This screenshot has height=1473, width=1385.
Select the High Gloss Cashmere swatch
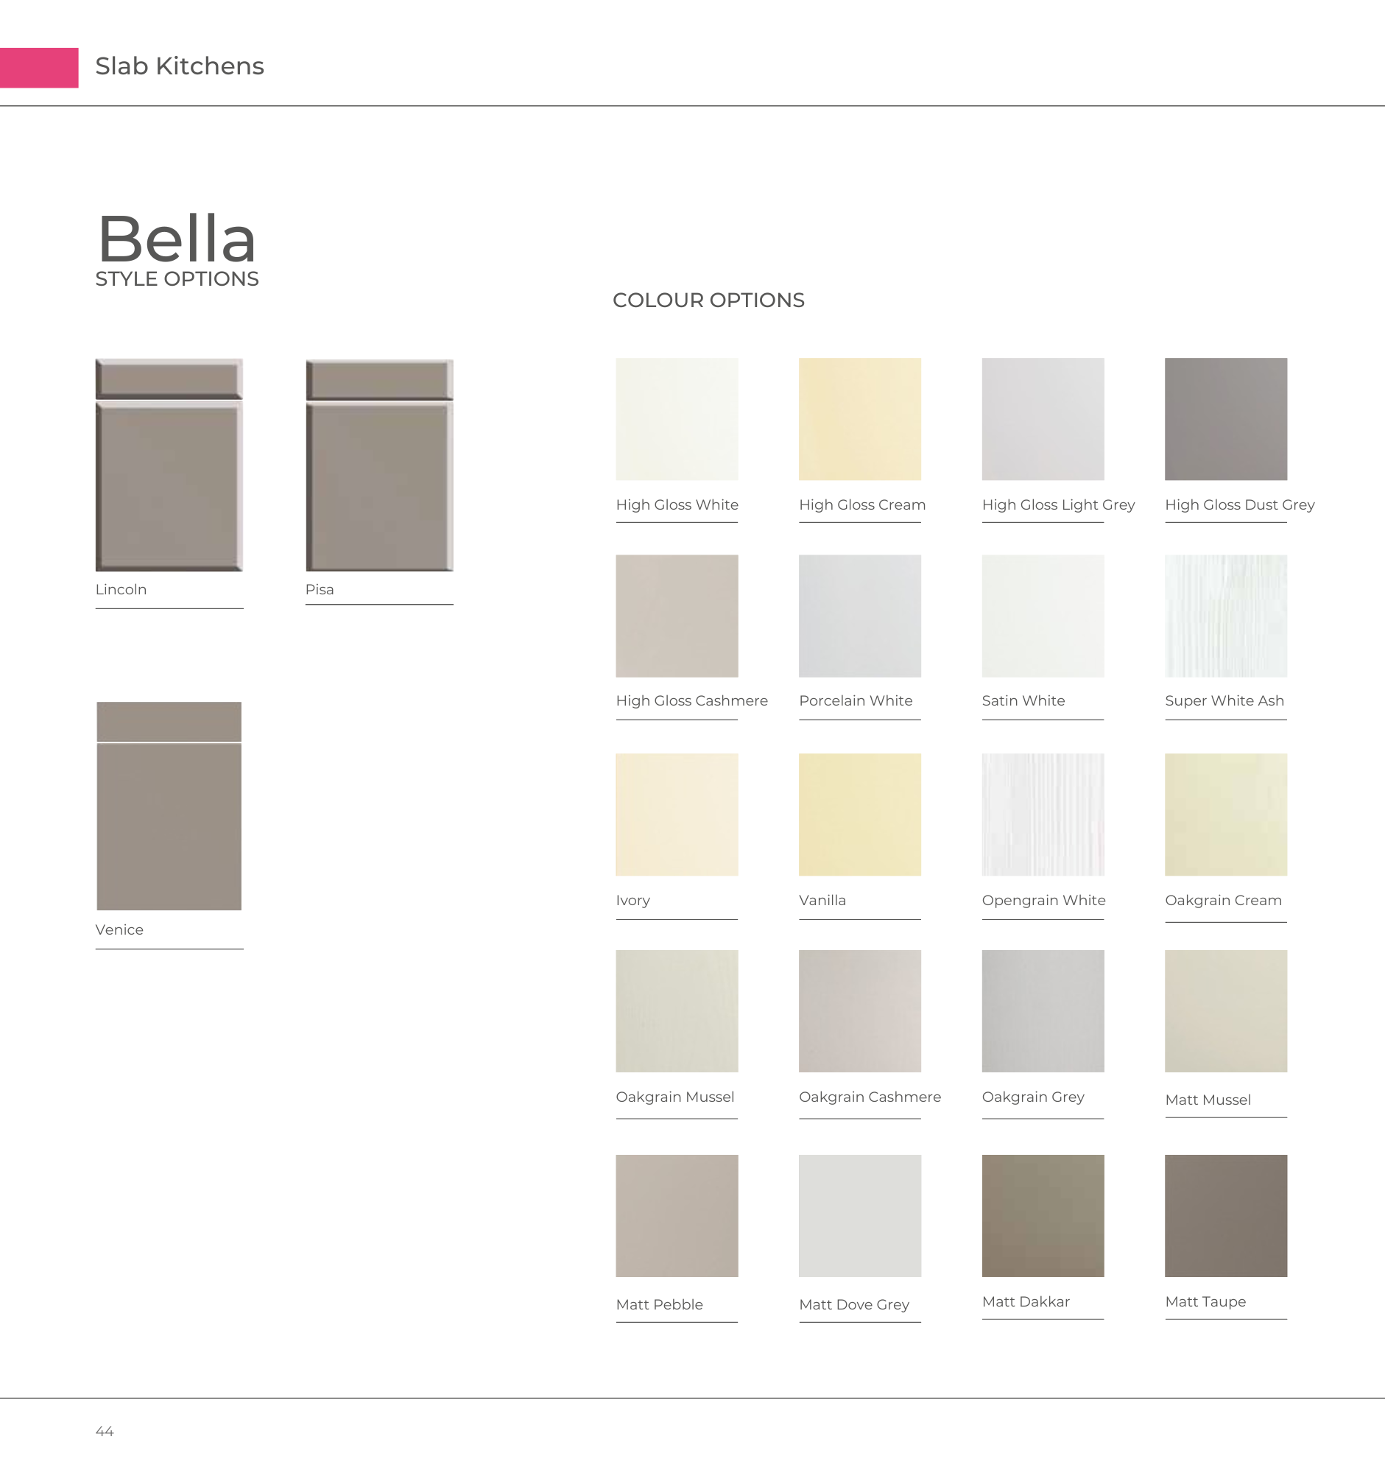pyautogui.click(x=676, y=616)
